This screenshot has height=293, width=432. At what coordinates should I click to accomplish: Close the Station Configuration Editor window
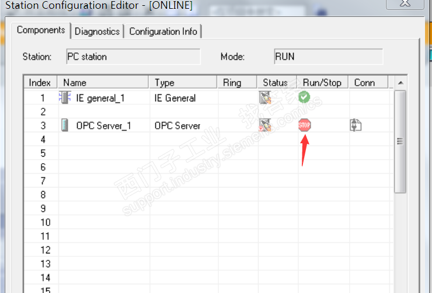(405, 3)
